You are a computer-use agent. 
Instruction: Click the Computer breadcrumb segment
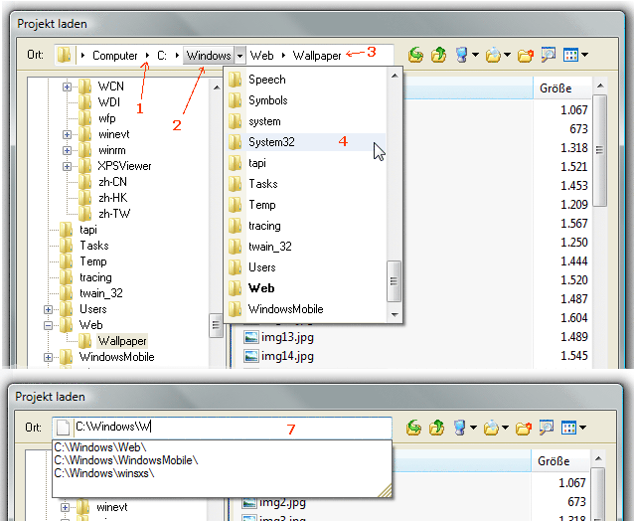pyautogui.click(x=114, y=56)
